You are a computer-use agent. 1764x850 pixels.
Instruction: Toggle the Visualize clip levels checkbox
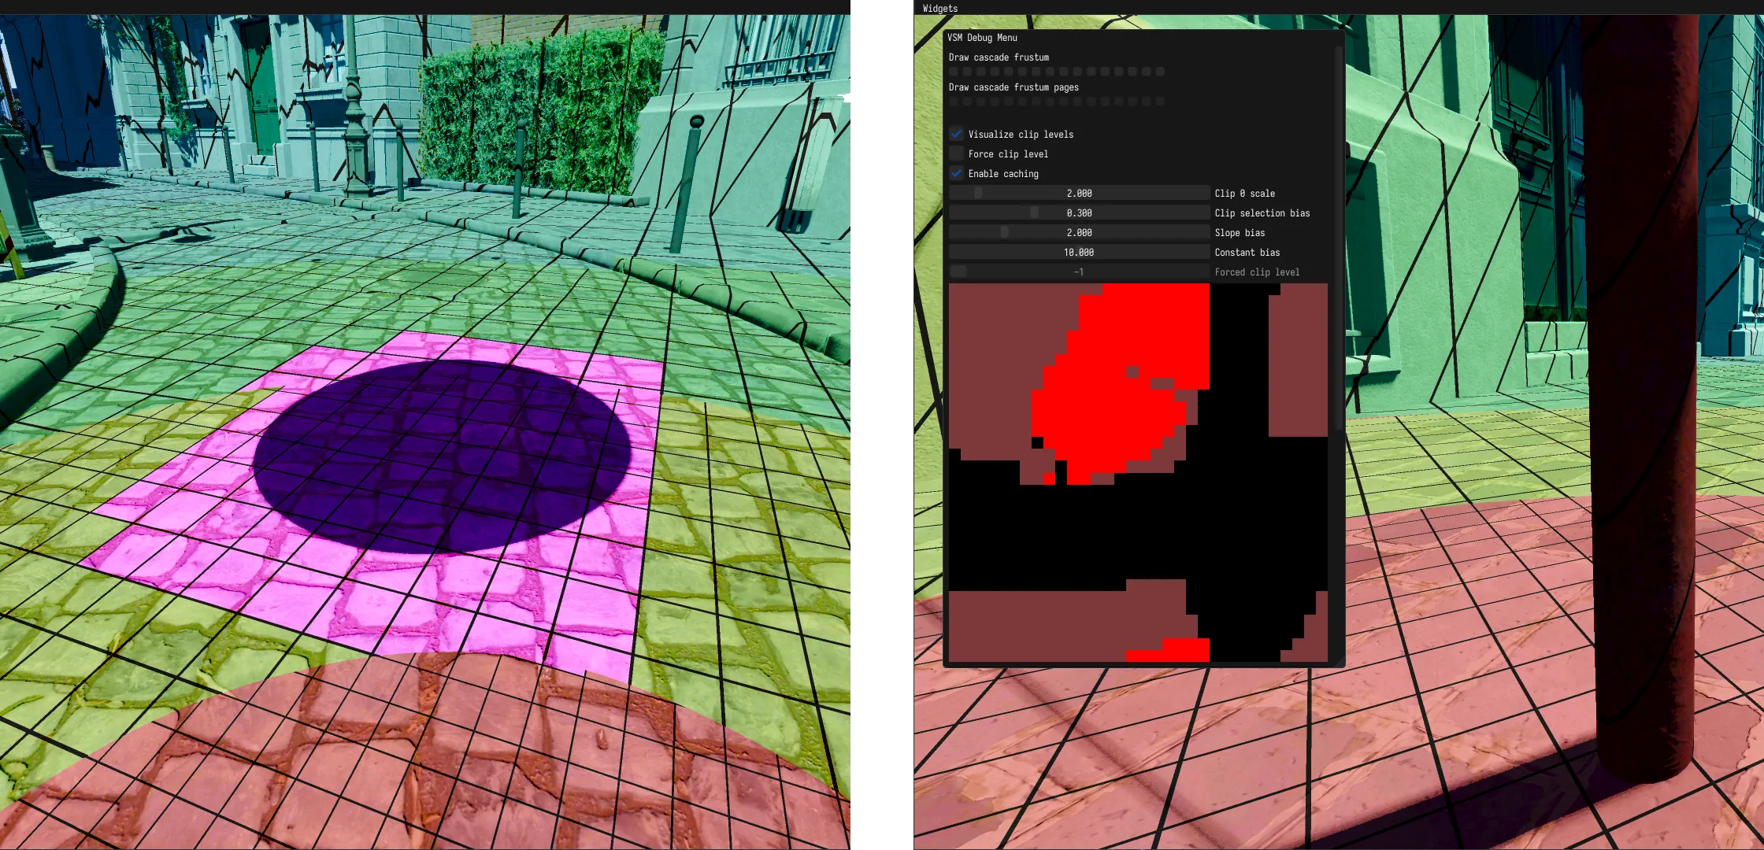(956, 134)
